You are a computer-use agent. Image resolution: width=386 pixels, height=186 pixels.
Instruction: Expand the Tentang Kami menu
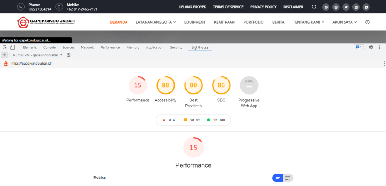click(308, 22)
